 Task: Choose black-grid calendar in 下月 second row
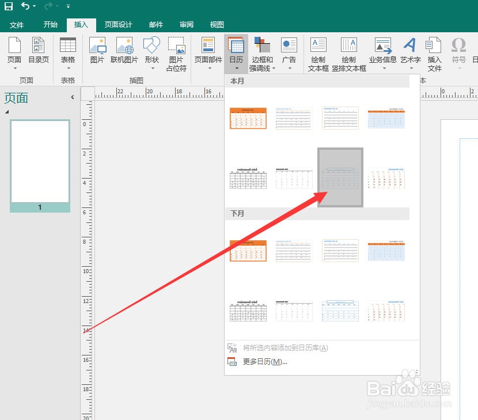click(248, 311)
